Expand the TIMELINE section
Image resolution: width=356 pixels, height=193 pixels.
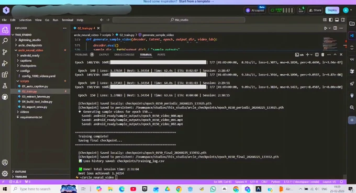click(20, 177)
